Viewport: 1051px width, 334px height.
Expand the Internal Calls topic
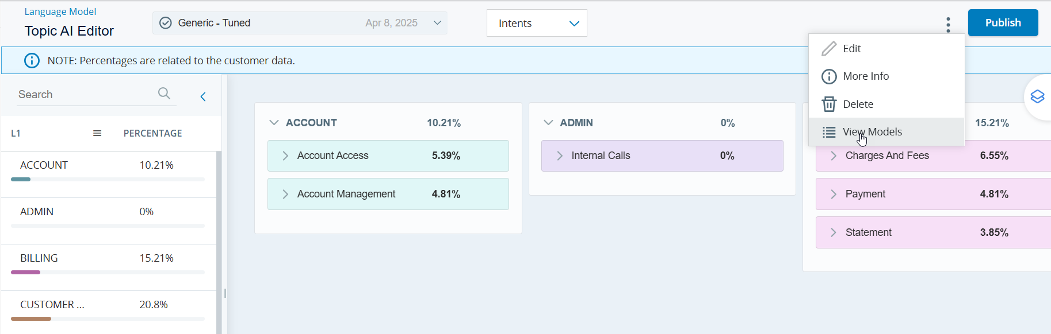tap(560, 156)
